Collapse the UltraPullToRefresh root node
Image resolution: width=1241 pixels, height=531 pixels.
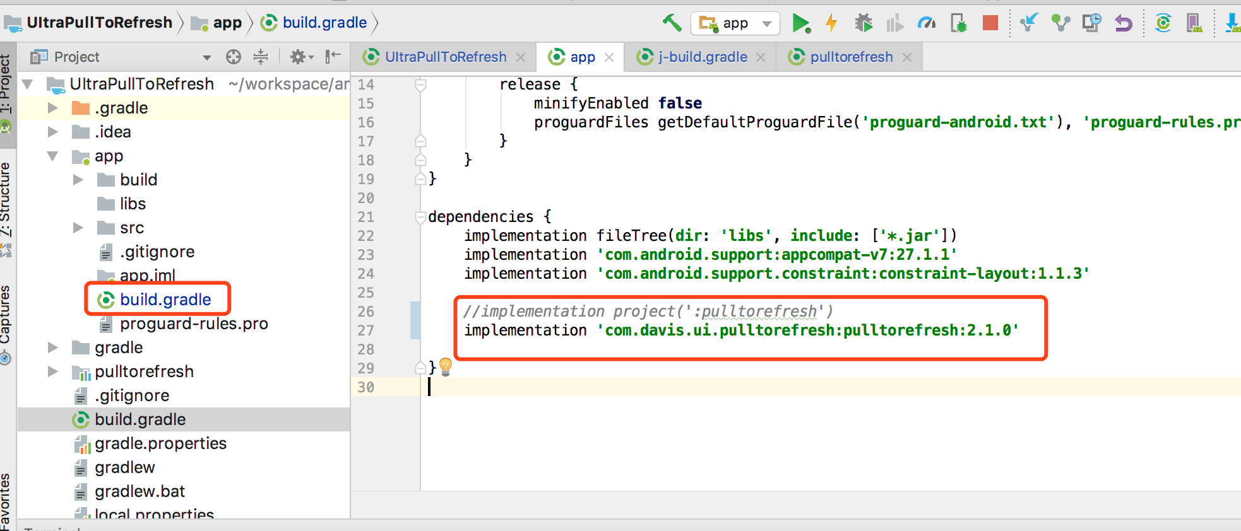click(27, 84)
